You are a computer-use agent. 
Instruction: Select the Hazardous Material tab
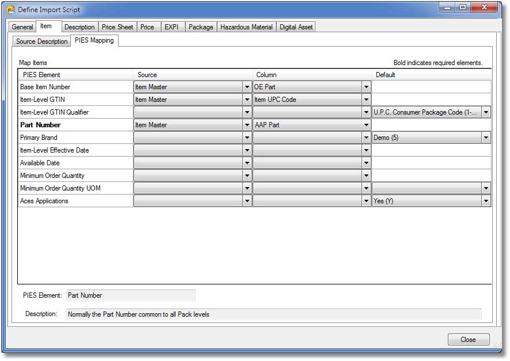(248, 27)
